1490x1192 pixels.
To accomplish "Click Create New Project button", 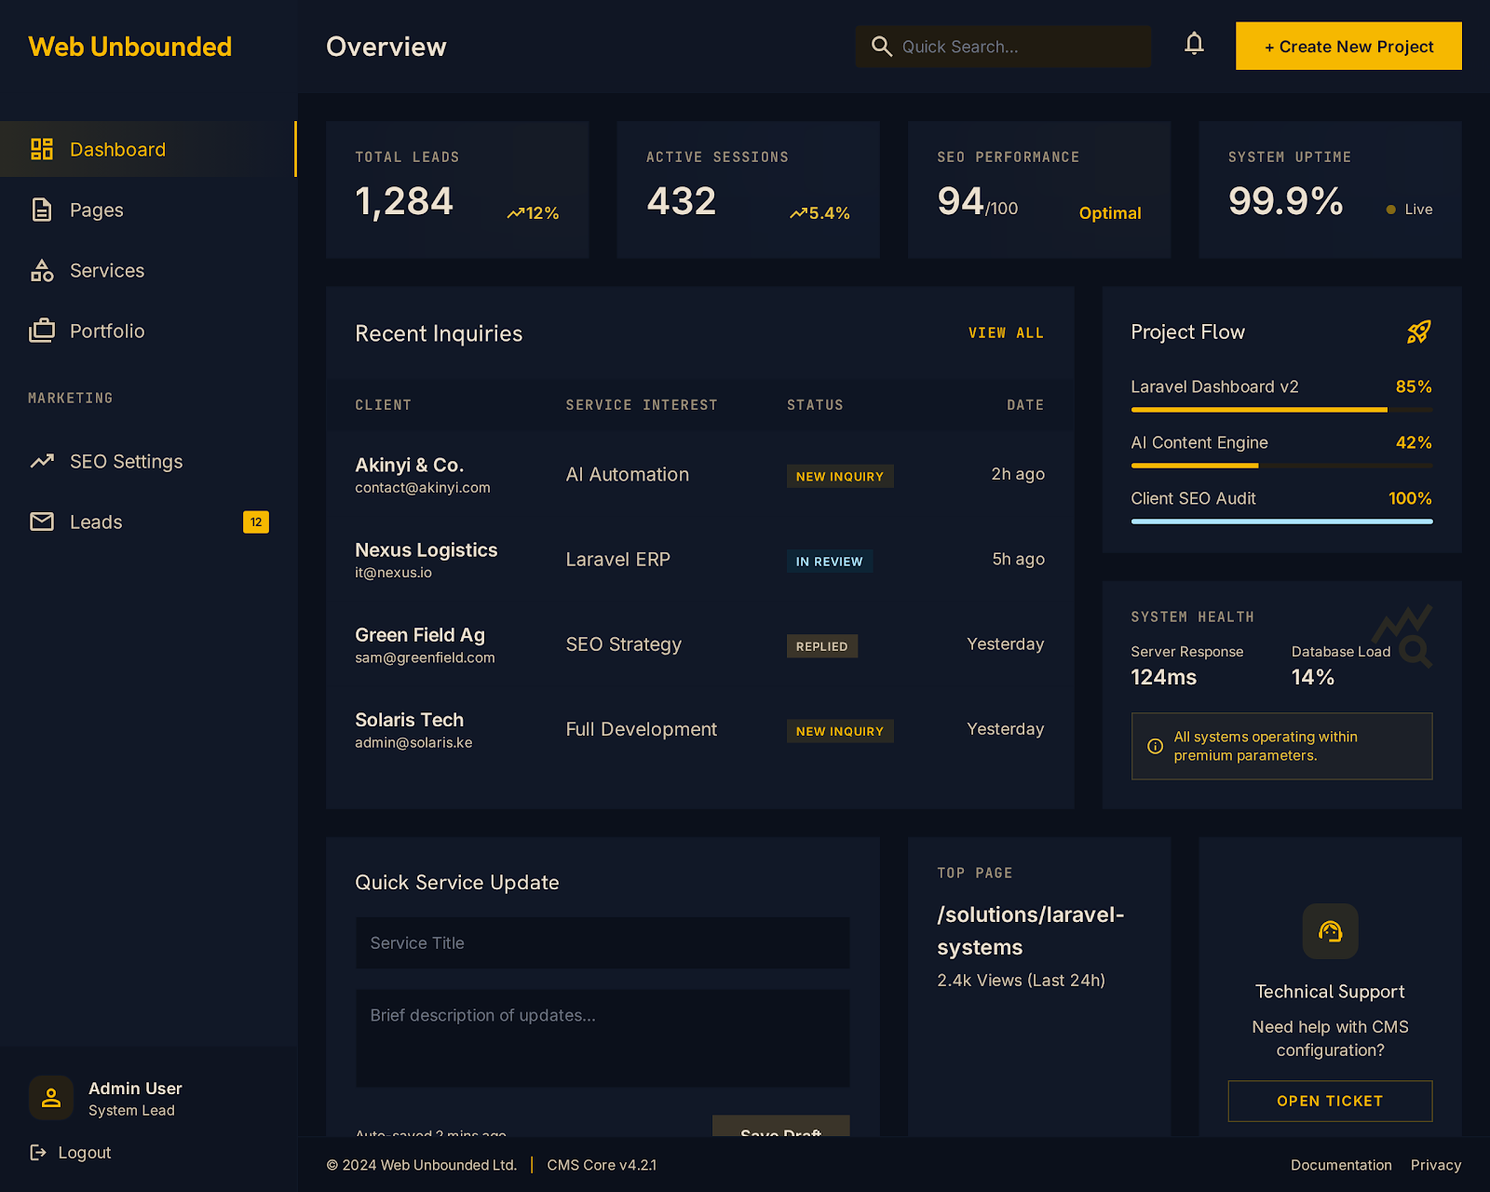I will click(x=1348, y=46).
